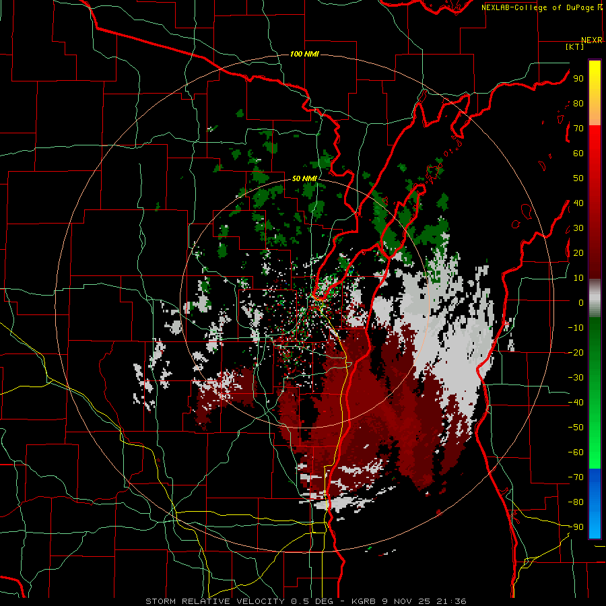This screenshot has width=606, height=606.
Task: Click the -60 label on the color scale
Action: [576, 452]
